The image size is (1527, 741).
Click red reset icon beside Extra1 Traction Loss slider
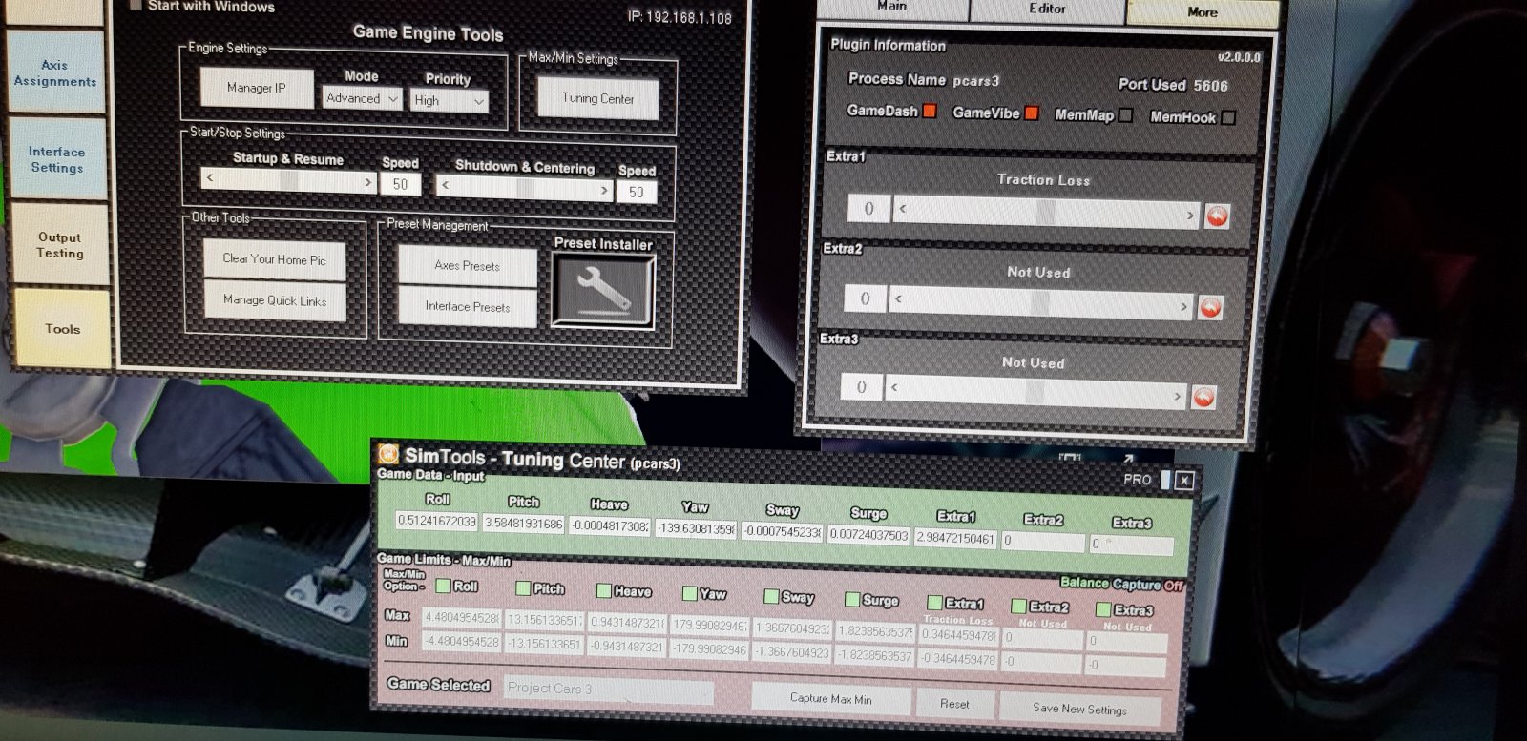1217,216
